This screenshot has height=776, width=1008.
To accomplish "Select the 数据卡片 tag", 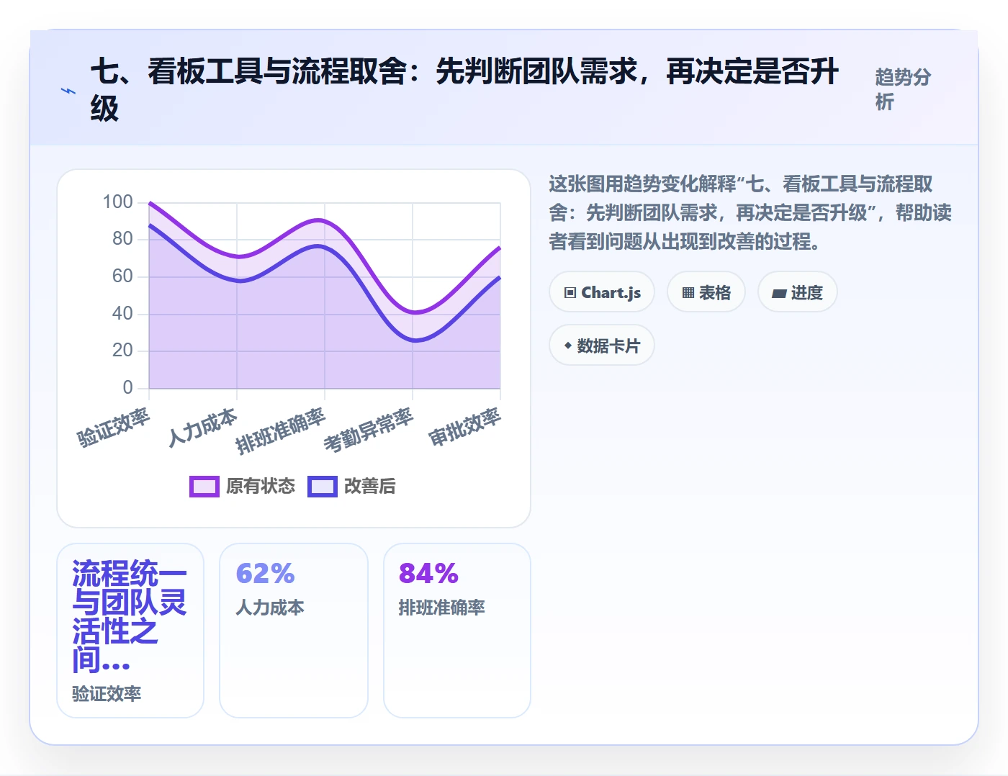I will [x=602, y=346].
